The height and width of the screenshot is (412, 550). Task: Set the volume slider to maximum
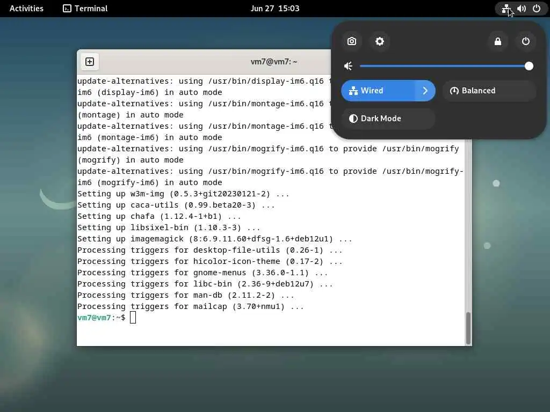(x=529, y=66)
